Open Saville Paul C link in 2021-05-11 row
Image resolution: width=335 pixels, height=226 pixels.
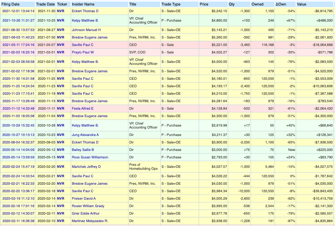[x=82, y=45]
